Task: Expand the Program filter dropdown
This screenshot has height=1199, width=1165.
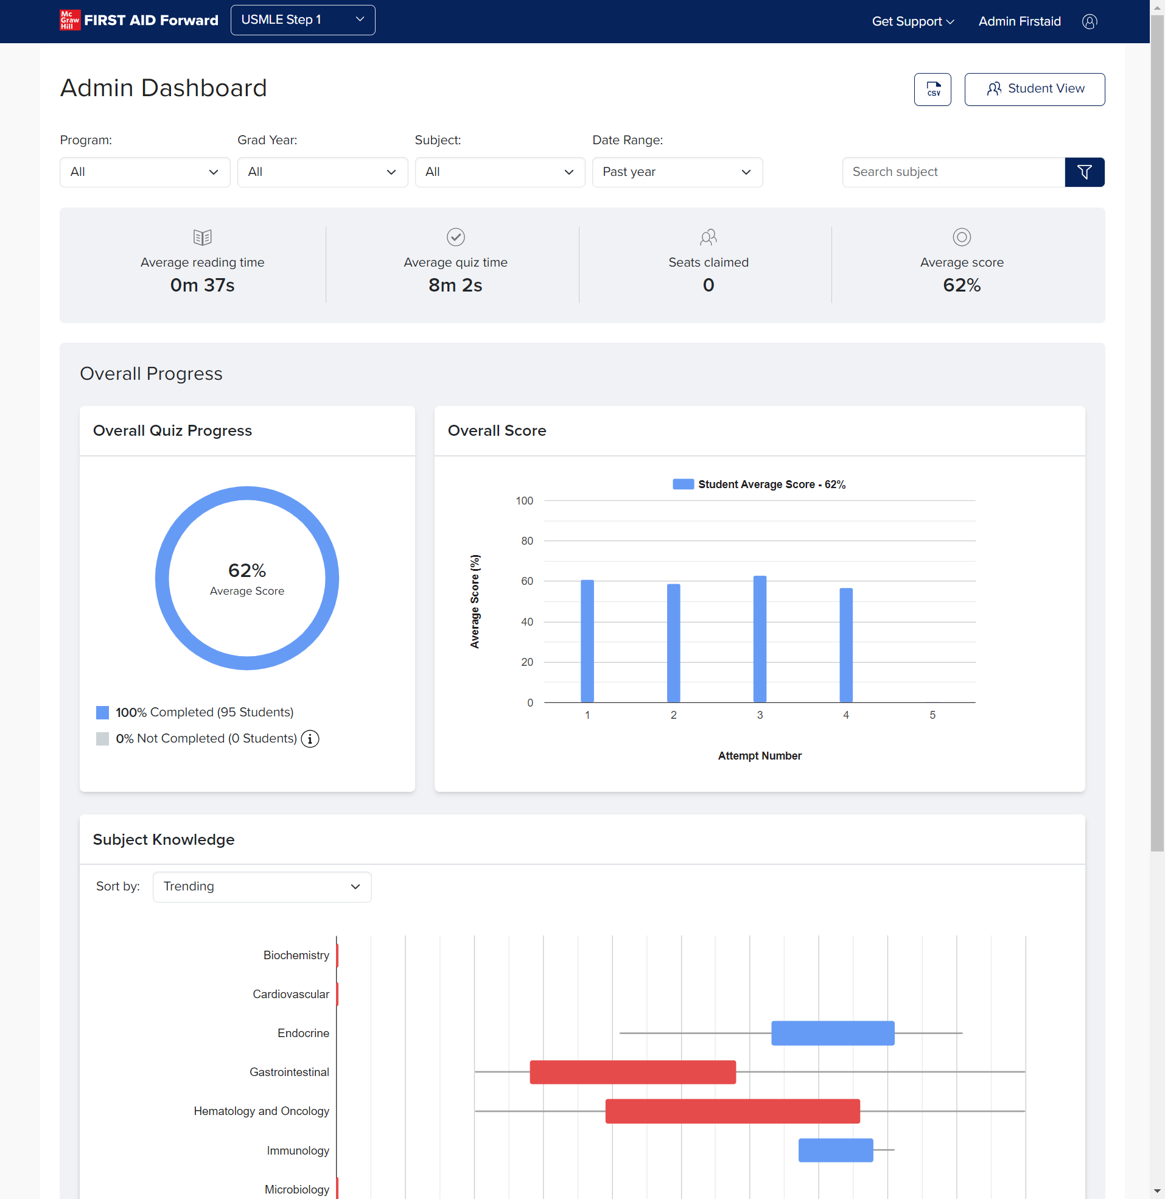Action: point(144,172)
